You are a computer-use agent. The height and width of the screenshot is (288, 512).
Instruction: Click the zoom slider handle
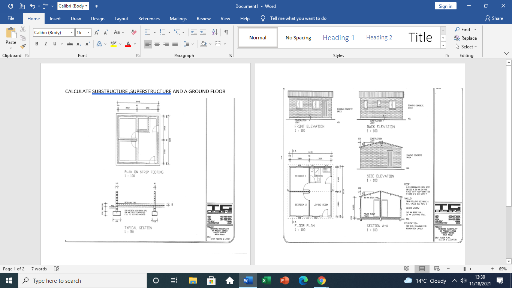click(x=464, y=269)
